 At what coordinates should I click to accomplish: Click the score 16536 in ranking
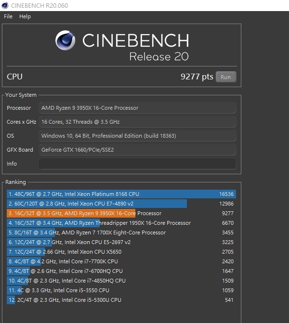[226, 194]
